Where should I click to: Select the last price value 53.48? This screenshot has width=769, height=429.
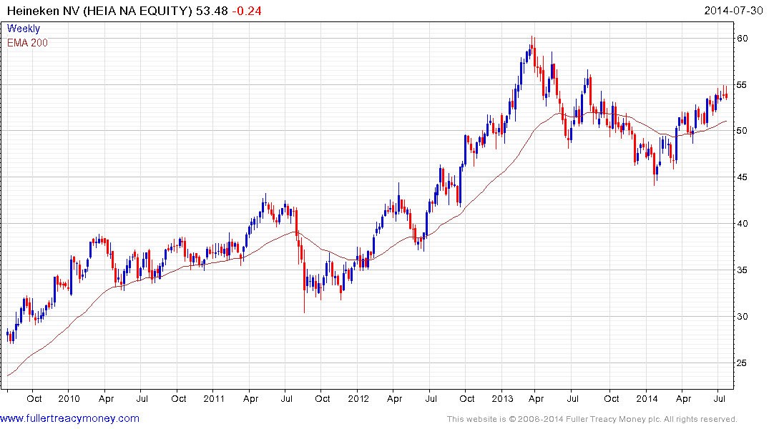pyautogui.click(x=212, y=10)
